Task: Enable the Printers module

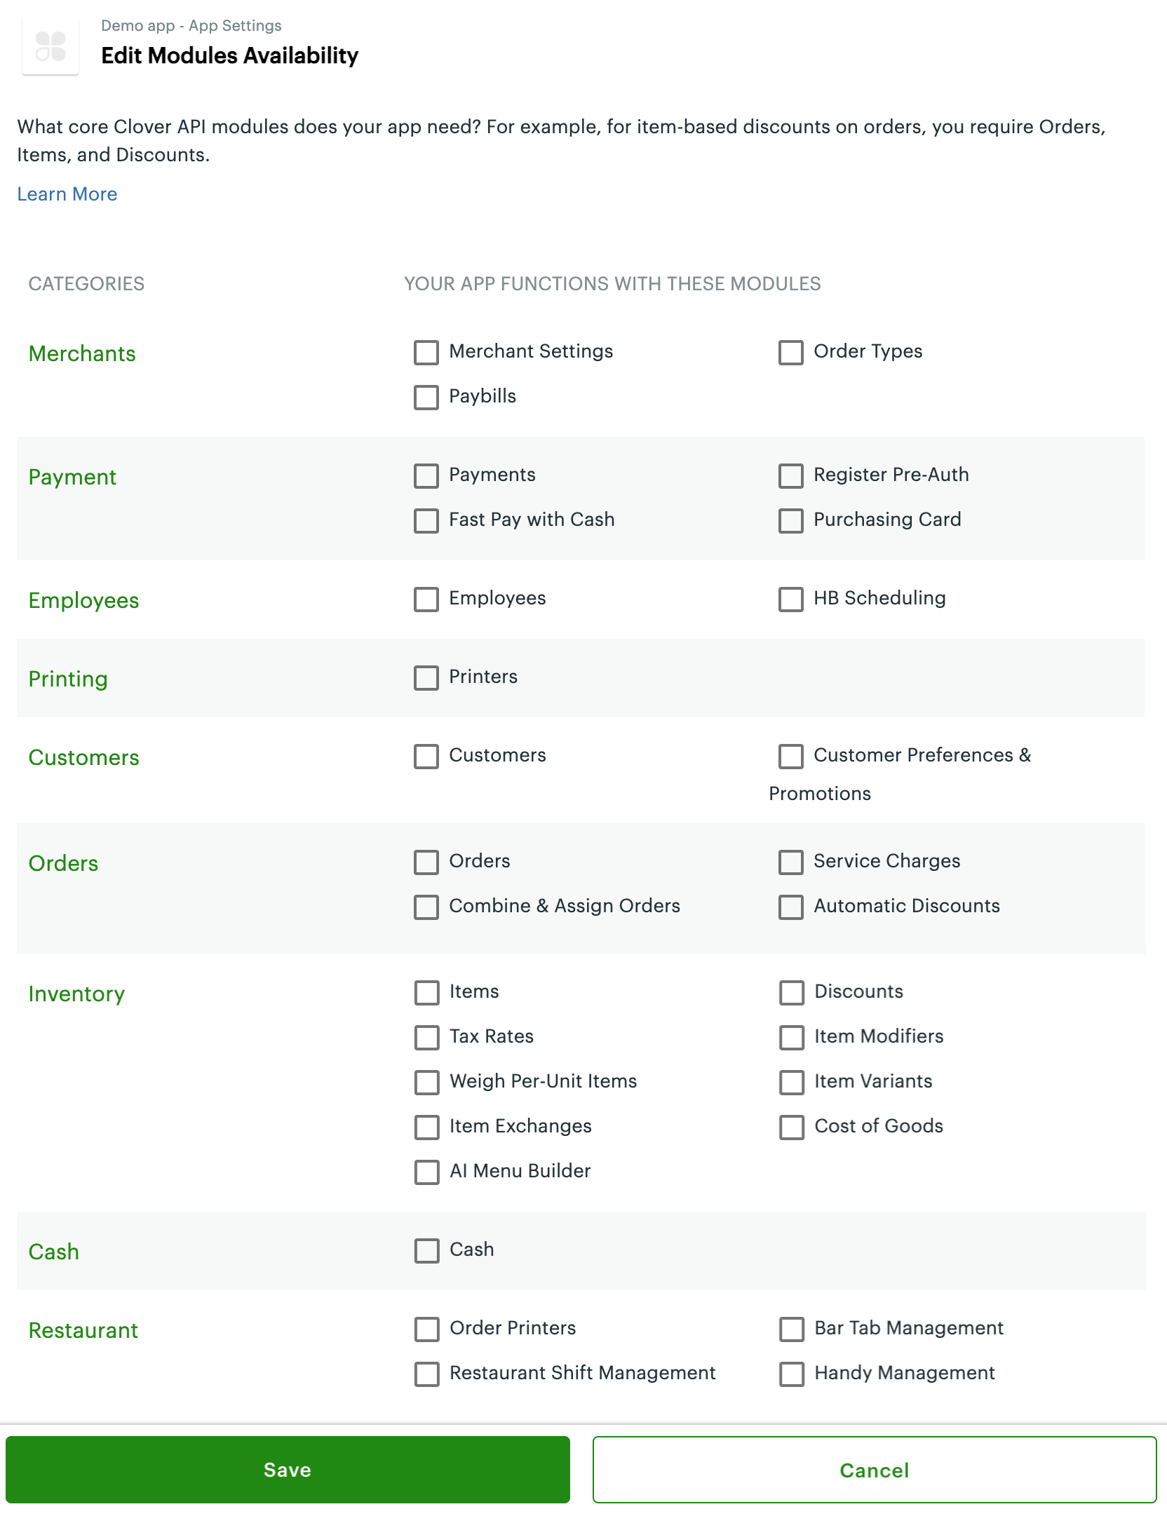Action: click(426, 678)
